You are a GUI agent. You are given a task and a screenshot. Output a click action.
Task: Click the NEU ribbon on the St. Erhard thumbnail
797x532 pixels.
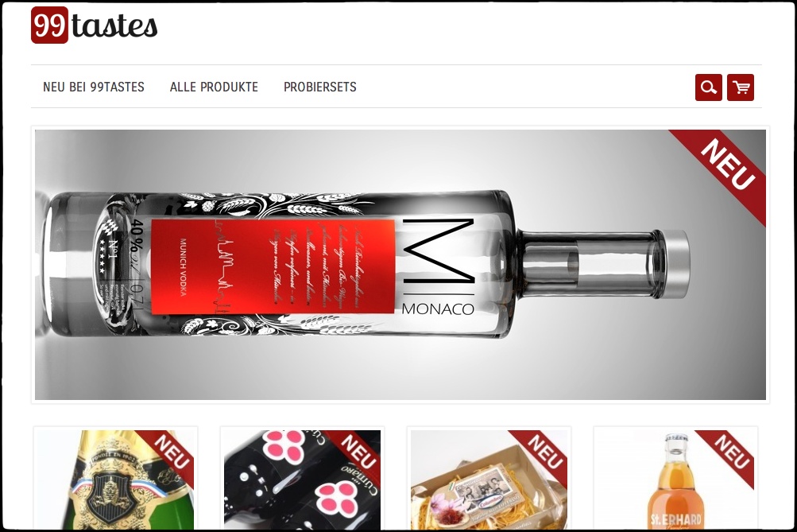730,454
